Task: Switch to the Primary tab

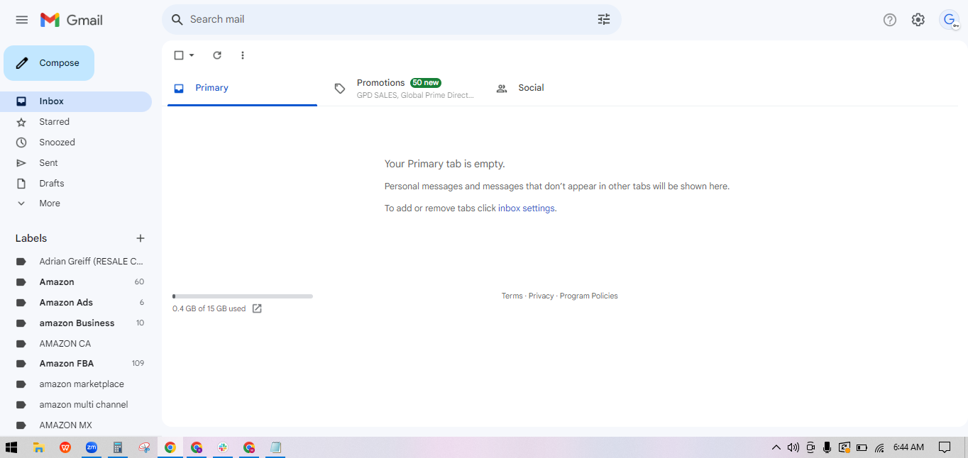Action: (x=242, y=88)
